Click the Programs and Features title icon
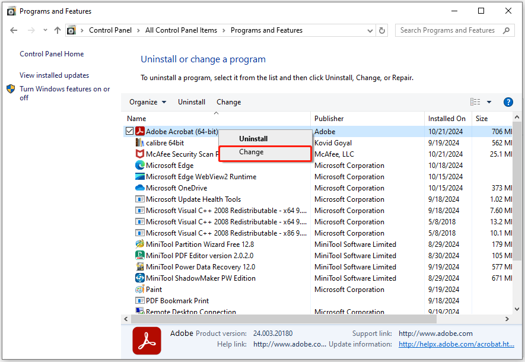 tap(11, 11)
